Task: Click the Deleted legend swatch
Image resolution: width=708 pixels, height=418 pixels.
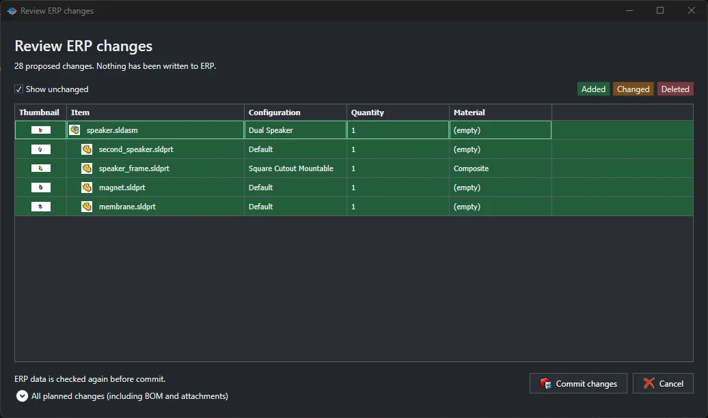Action: tap(675, 89)
